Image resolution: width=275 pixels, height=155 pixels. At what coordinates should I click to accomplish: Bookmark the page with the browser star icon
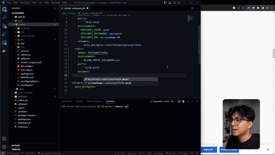(x=243, y=8)
